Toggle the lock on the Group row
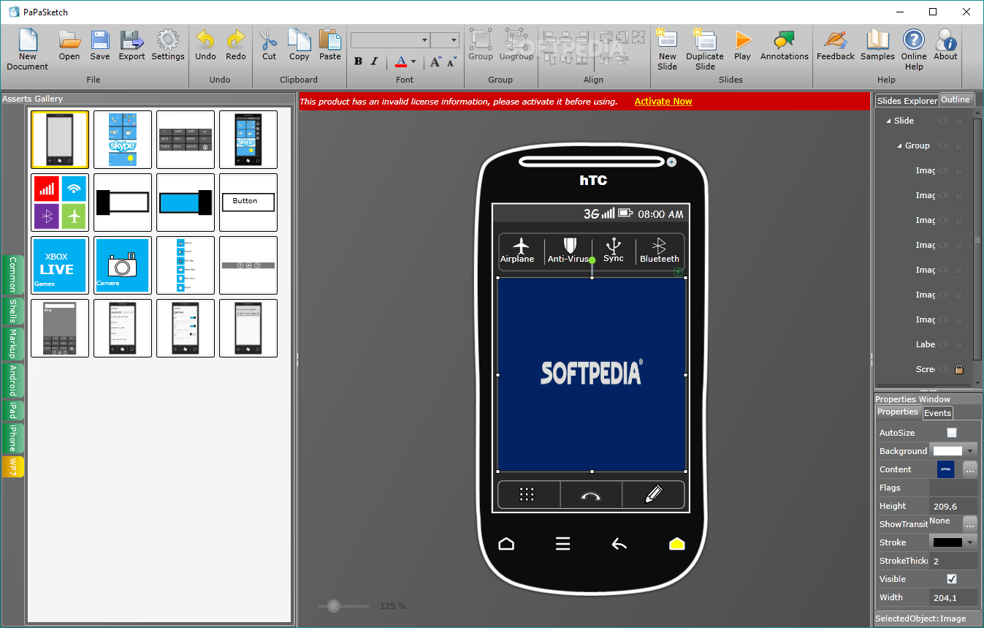The height and width of the screenshot is (628, 984). 959,145
